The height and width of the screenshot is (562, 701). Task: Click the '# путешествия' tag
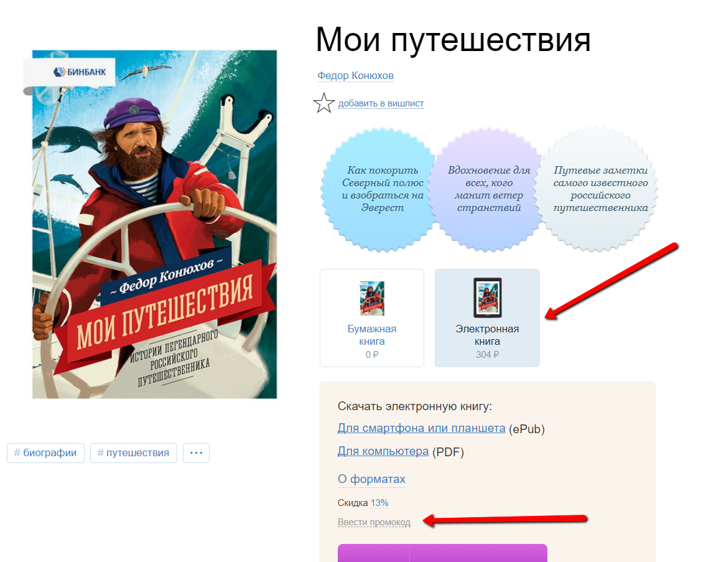click(134, 453)
